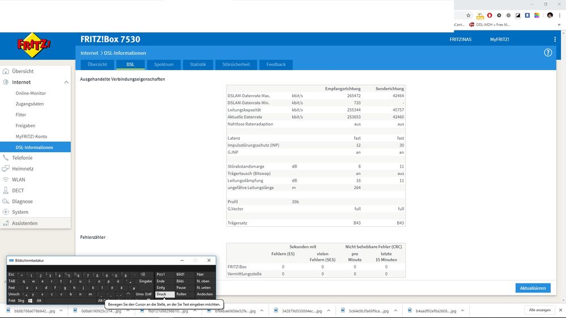The width and height of the screenshot is (566, 318).
Task: Switch to the Spektrum tab
Action: tap(164, 65)
